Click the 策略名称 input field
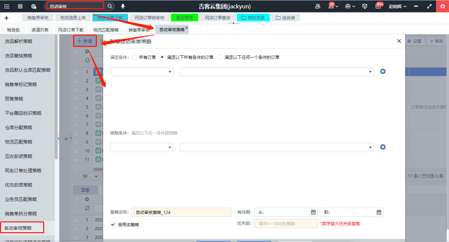Viewport: 449px width, 242px height. [181, 212]
